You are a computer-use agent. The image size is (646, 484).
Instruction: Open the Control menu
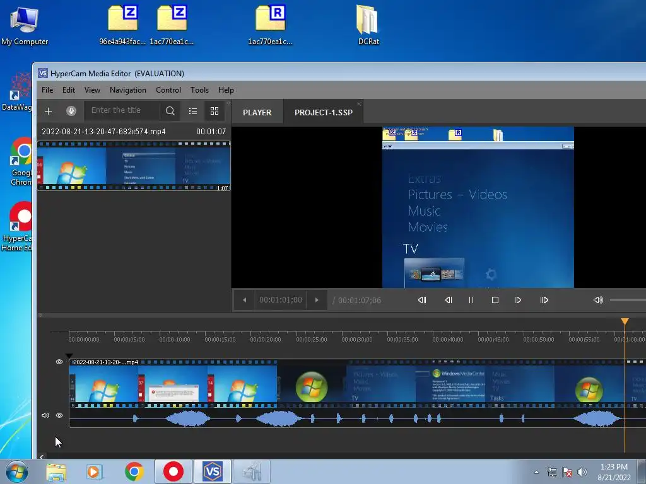coord(168,89)
